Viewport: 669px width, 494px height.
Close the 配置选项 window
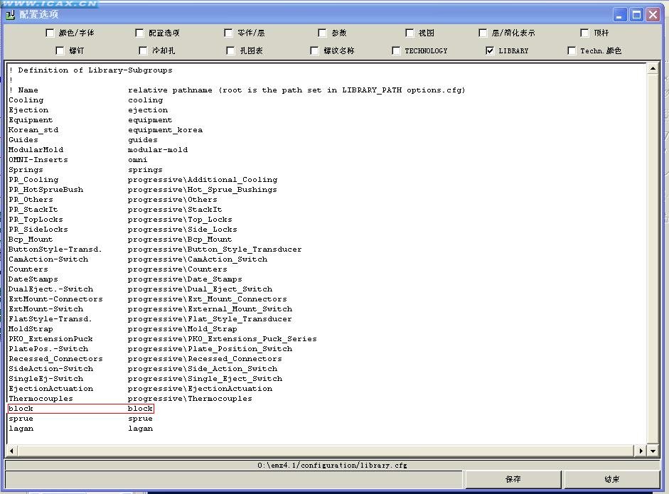pos(653,15)
